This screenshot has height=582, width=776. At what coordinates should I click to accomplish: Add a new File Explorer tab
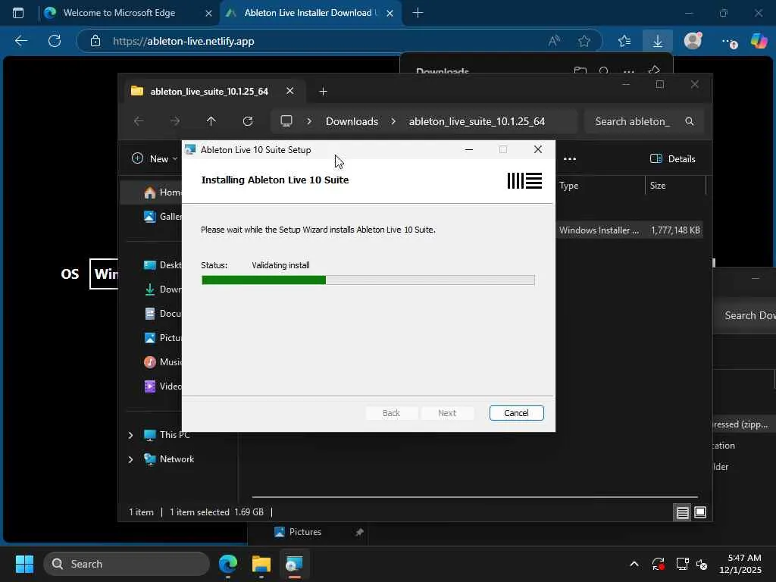coord(323,92)
